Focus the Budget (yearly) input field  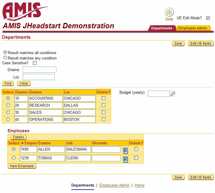point(159,94)
